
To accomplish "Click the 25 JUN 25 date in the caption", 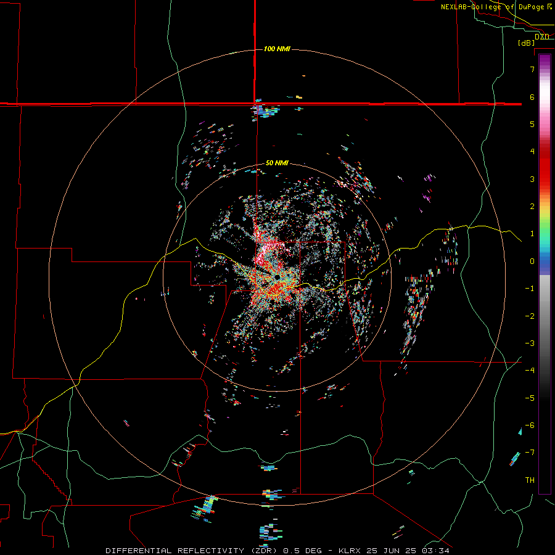I will 392,551.
